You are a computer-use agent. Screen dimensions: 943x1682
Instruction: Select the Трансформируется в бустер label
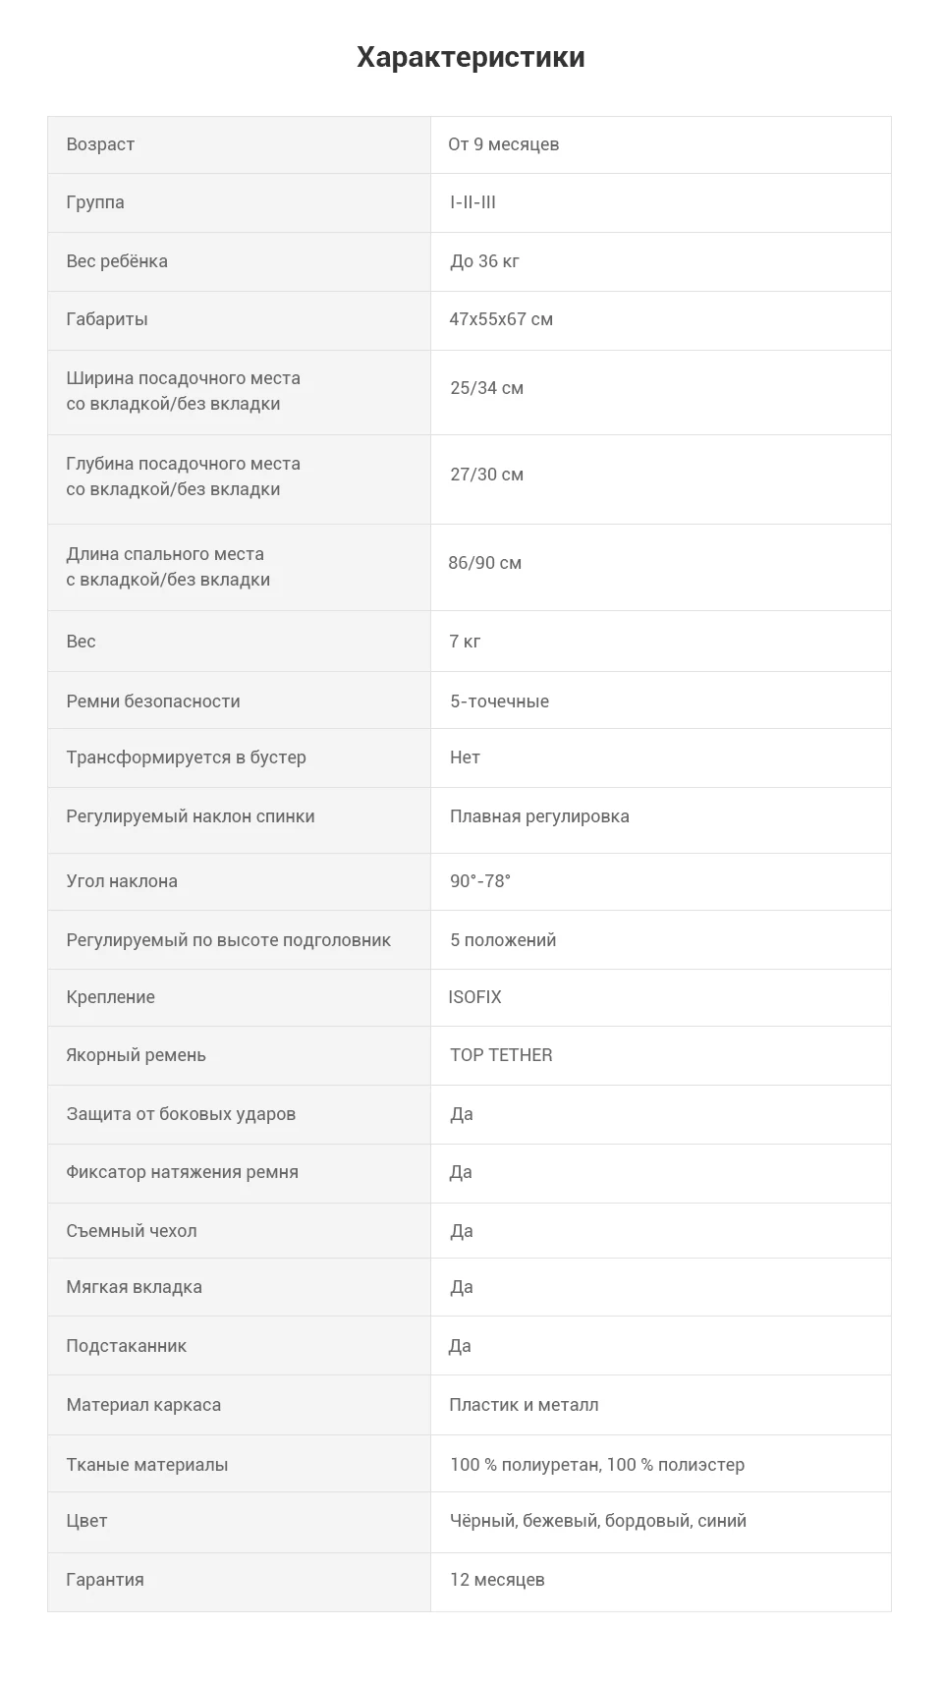187,757
